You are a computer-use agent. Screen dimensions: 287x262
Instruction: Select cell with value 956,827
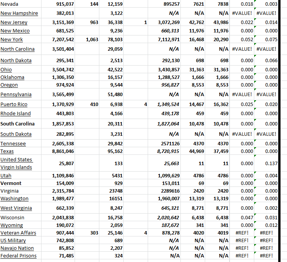coord(164,85)
